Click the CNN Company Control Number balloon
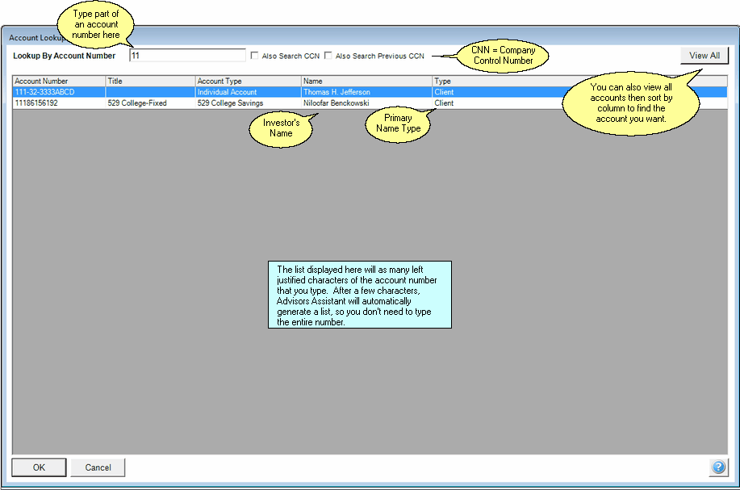This screenshot has height=490, width=740. 502,54
